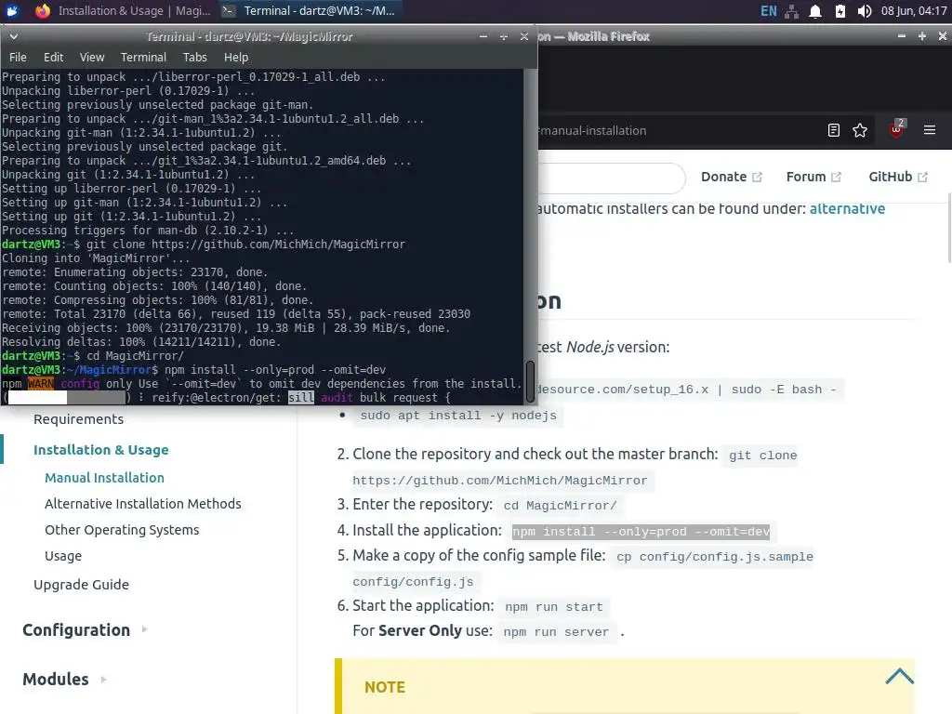The image size is (952, 714).
Task: Click the terminal vertical scrollbar thumb
Action: pos(530,381)
